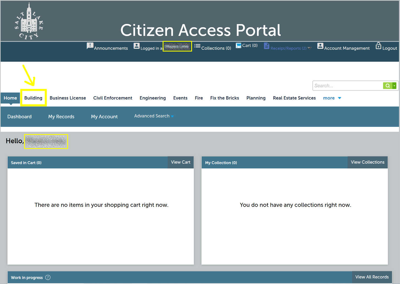Click the View All Records button
This screenshot has width=400, height=284.
(372, 277)
